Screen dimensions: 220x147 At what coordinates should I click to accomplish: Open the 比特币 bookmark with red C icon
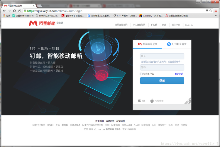72,16
